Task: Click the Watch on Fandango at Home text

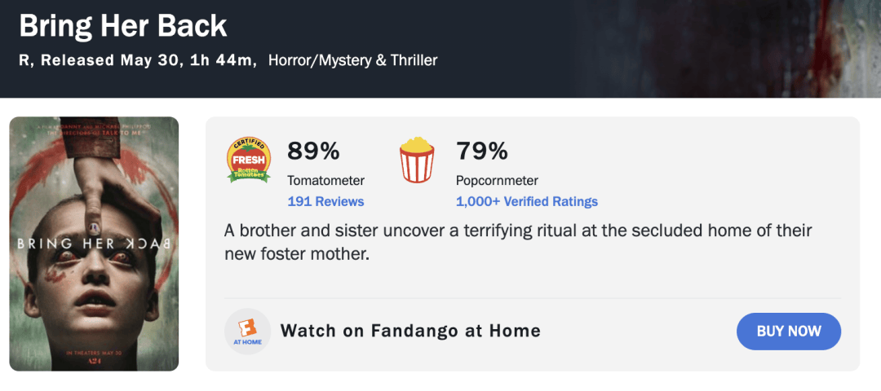Action: pos(410,331)
